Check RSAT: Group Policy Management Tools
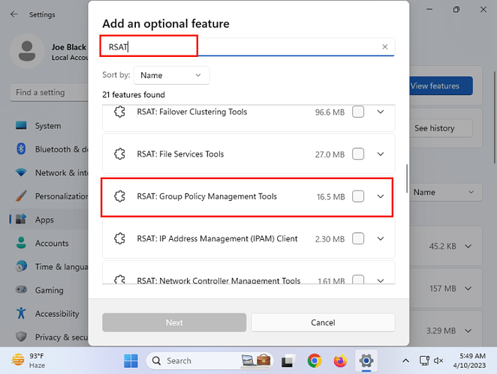Viewport: 497px width, 374px height. pyautogui.click(x=358, y=196)
